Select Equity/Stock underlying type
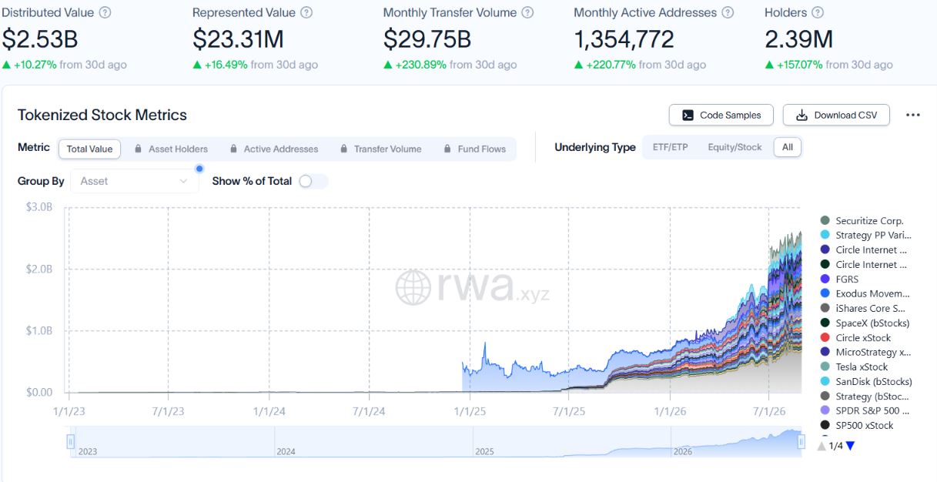The height and width of the screenshot is (482, 937). (735, 147)
